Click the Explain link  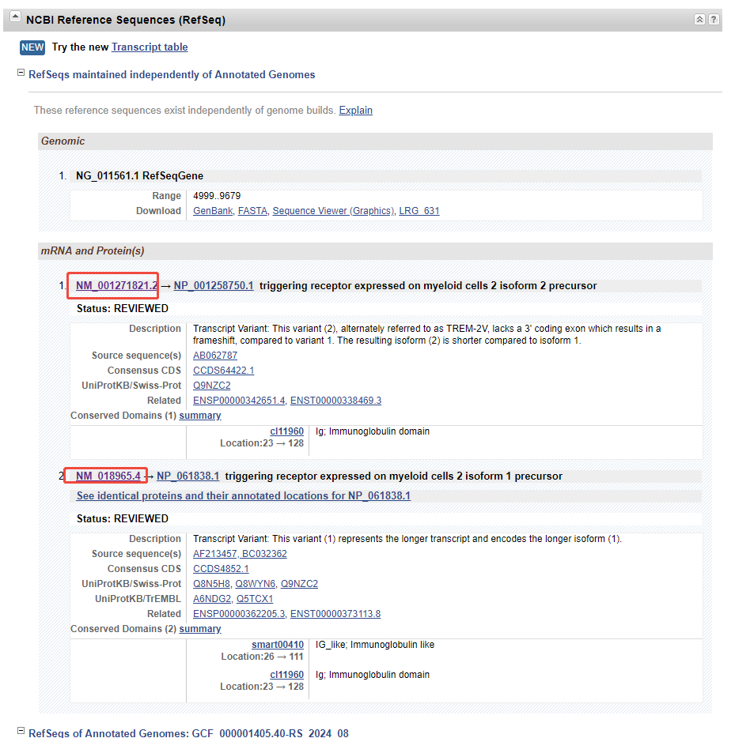tap(355, 111)
